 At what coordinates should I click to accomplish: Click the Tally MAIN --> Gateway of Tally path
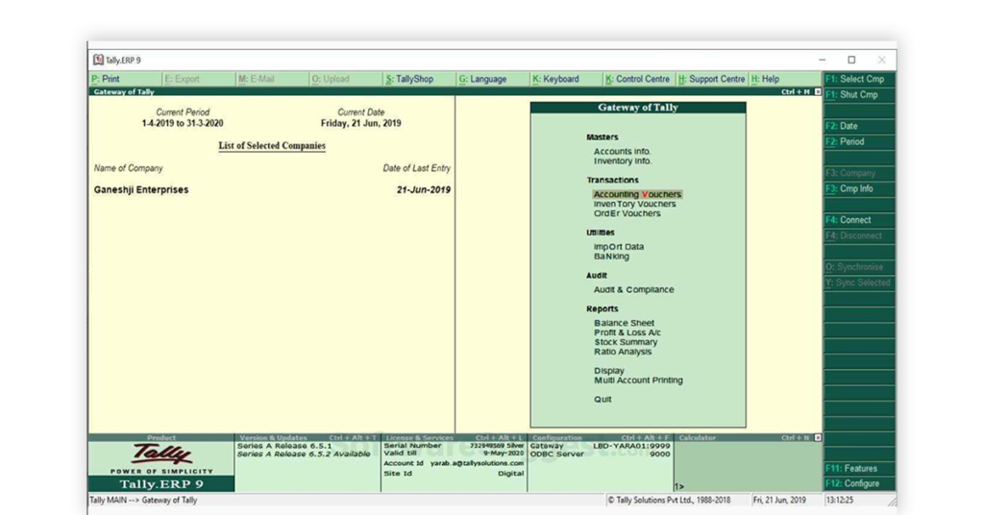[x=144, y=500]
